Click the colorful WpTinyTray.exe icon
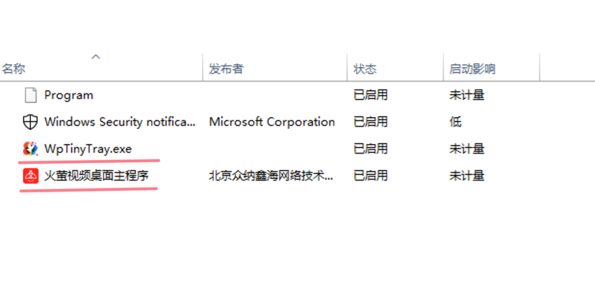 (x=30, y=149)
